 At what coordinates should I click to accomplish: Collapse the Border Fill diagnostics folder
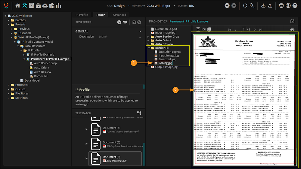149,48
